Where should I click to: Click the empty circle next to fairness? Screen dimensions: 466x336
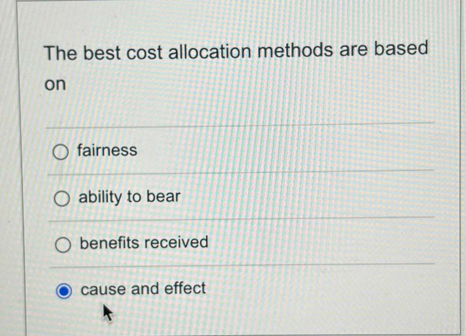(62, 152)
